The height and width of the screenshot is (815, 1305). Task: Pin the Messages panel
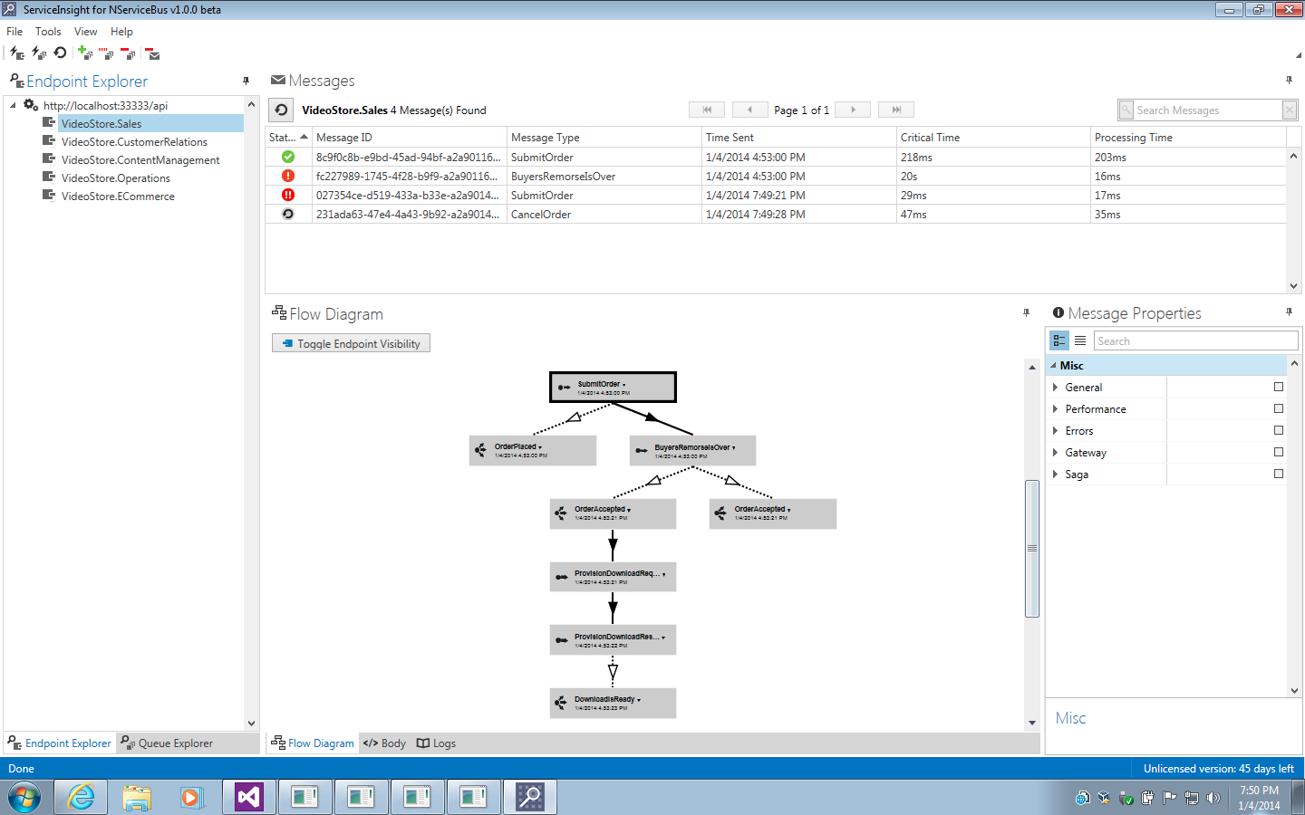pyautogui.click(x=1289, y=81)
